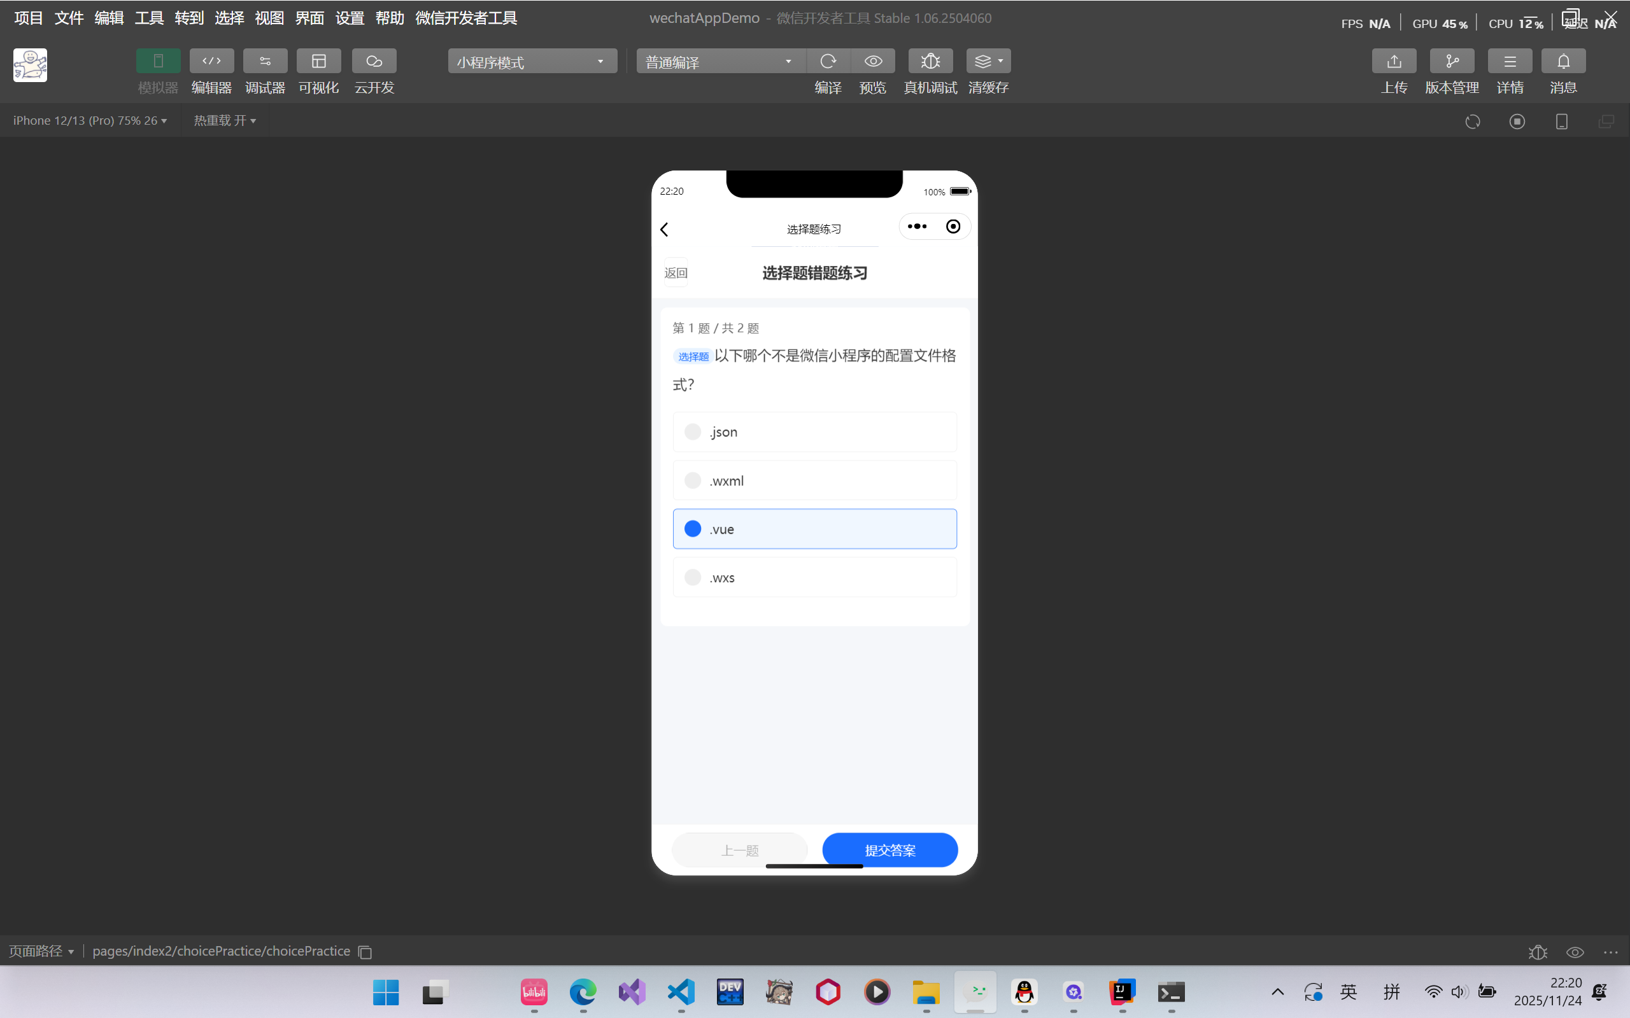The width and height of the screenshot is (1630, 1018).
Task: Open iPhone 12/13 device selector dropdown
Action: [x=90, y=120]
